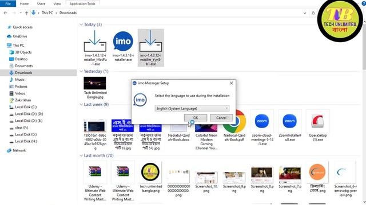The width and height of the screenshot is (366, 205).
Task: Select Quick access in the navigation pane
Action: (x=23, y=27)
